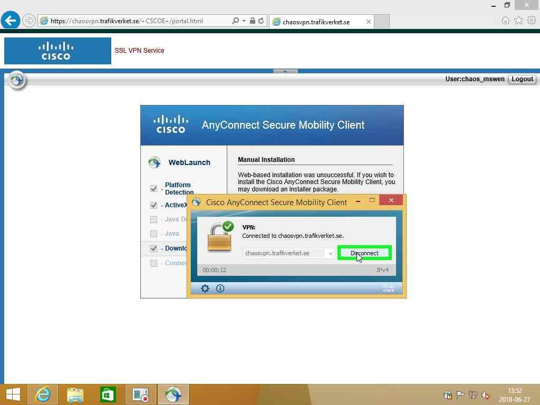
Task: Open the Windows Start button
Action: 13,394
